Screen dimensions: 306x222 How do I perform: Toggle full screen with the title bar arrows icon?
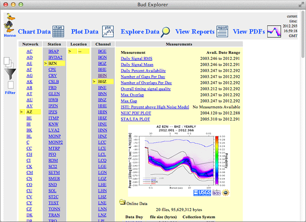click(x=301, y=5)
